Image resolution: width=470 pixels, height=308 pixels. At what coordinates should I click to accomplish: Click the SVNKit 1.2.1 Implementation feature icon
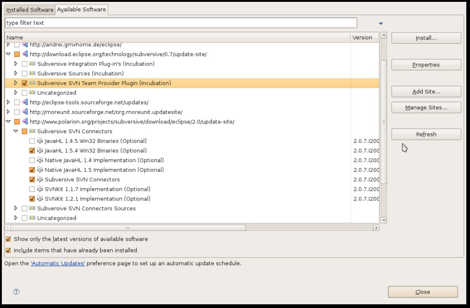click(x=40, y=199)
